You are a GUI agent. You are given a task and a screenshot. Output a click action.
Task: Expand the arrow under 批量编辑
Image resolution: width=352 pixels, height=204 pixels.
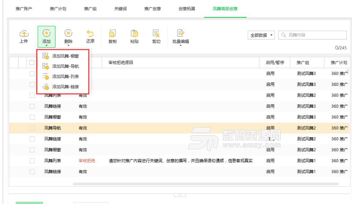[x=181, y=46]
